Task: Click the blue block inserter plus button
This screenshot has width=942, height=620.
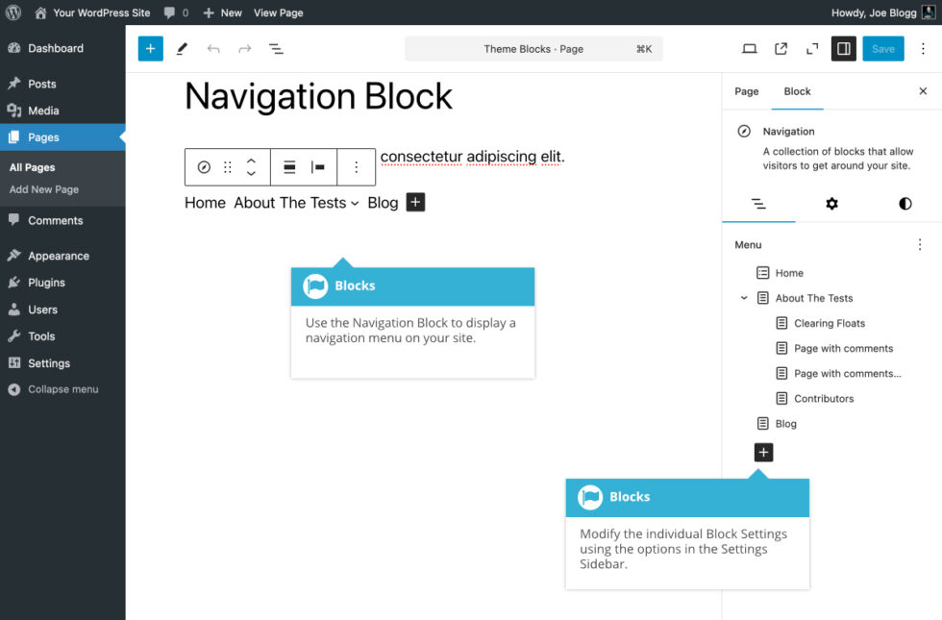Action: [x=150, y=49]
